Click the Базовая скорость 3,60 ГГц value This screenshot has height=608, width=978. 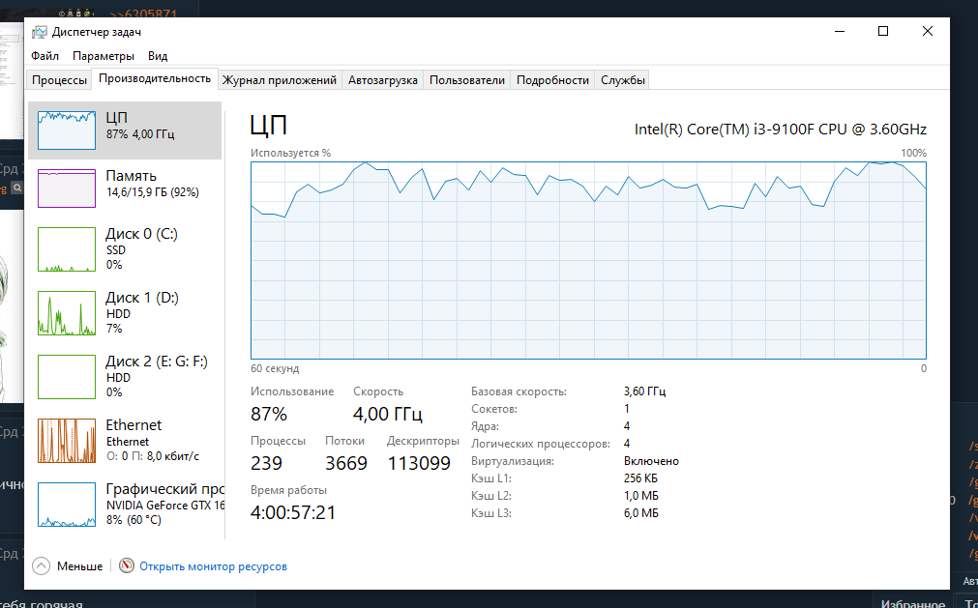pyautogui.click(x=645, y=391)
